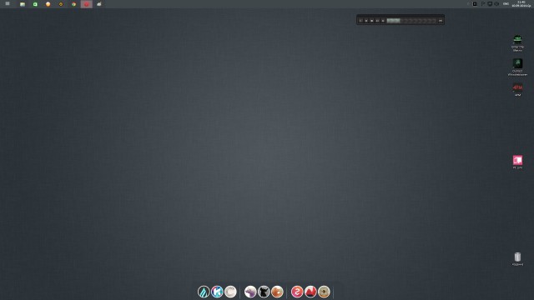This screenshot has width=534, height=300.
Task: Click the first button on the media widget
Action: (360, 21)
